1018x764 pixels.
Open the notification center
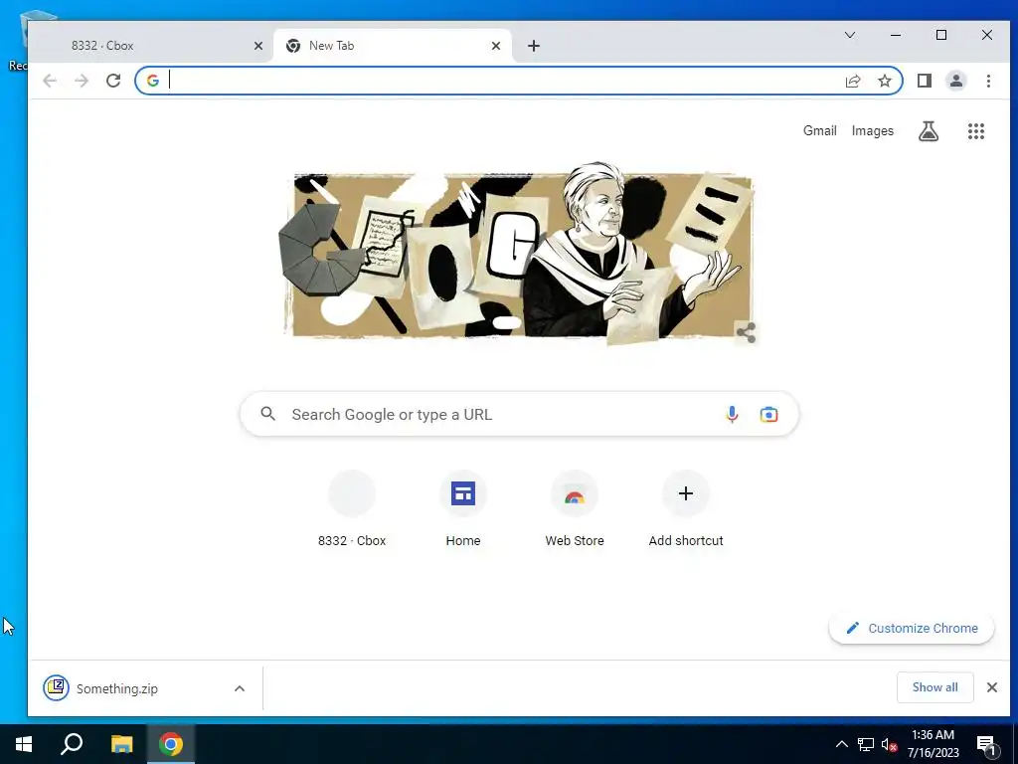coord(987,745)
